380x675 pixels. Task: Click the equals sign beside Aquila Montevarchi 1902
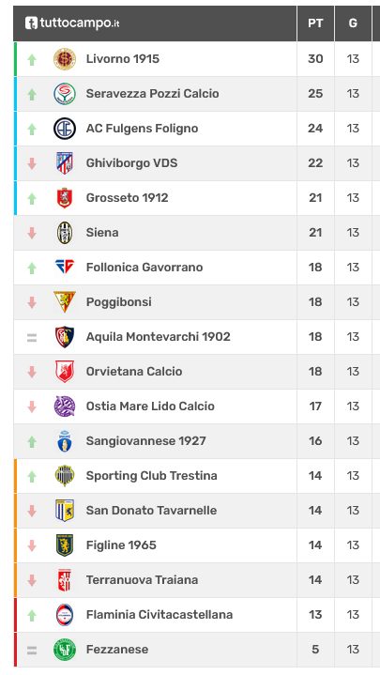(32, 338)
